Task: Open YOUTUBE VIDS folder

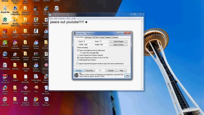Action: [25, 67]
